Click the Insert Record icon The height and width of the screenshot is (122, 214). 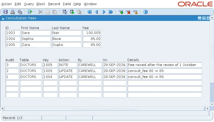[x=121, y=12]
